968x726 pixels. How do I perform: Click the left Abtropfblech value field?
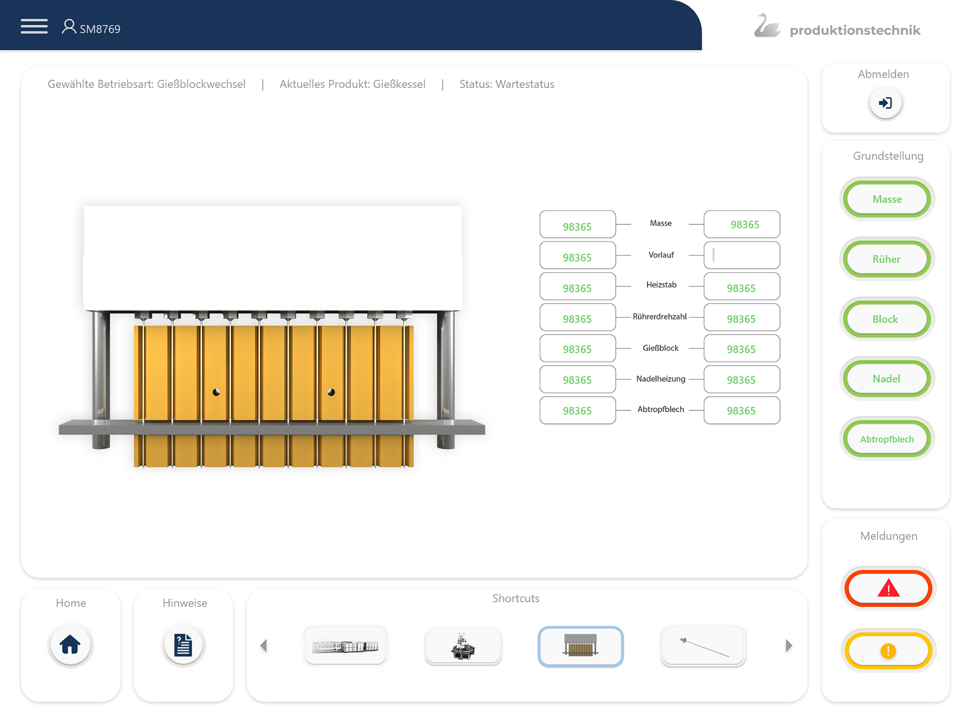tap(577, 410)
